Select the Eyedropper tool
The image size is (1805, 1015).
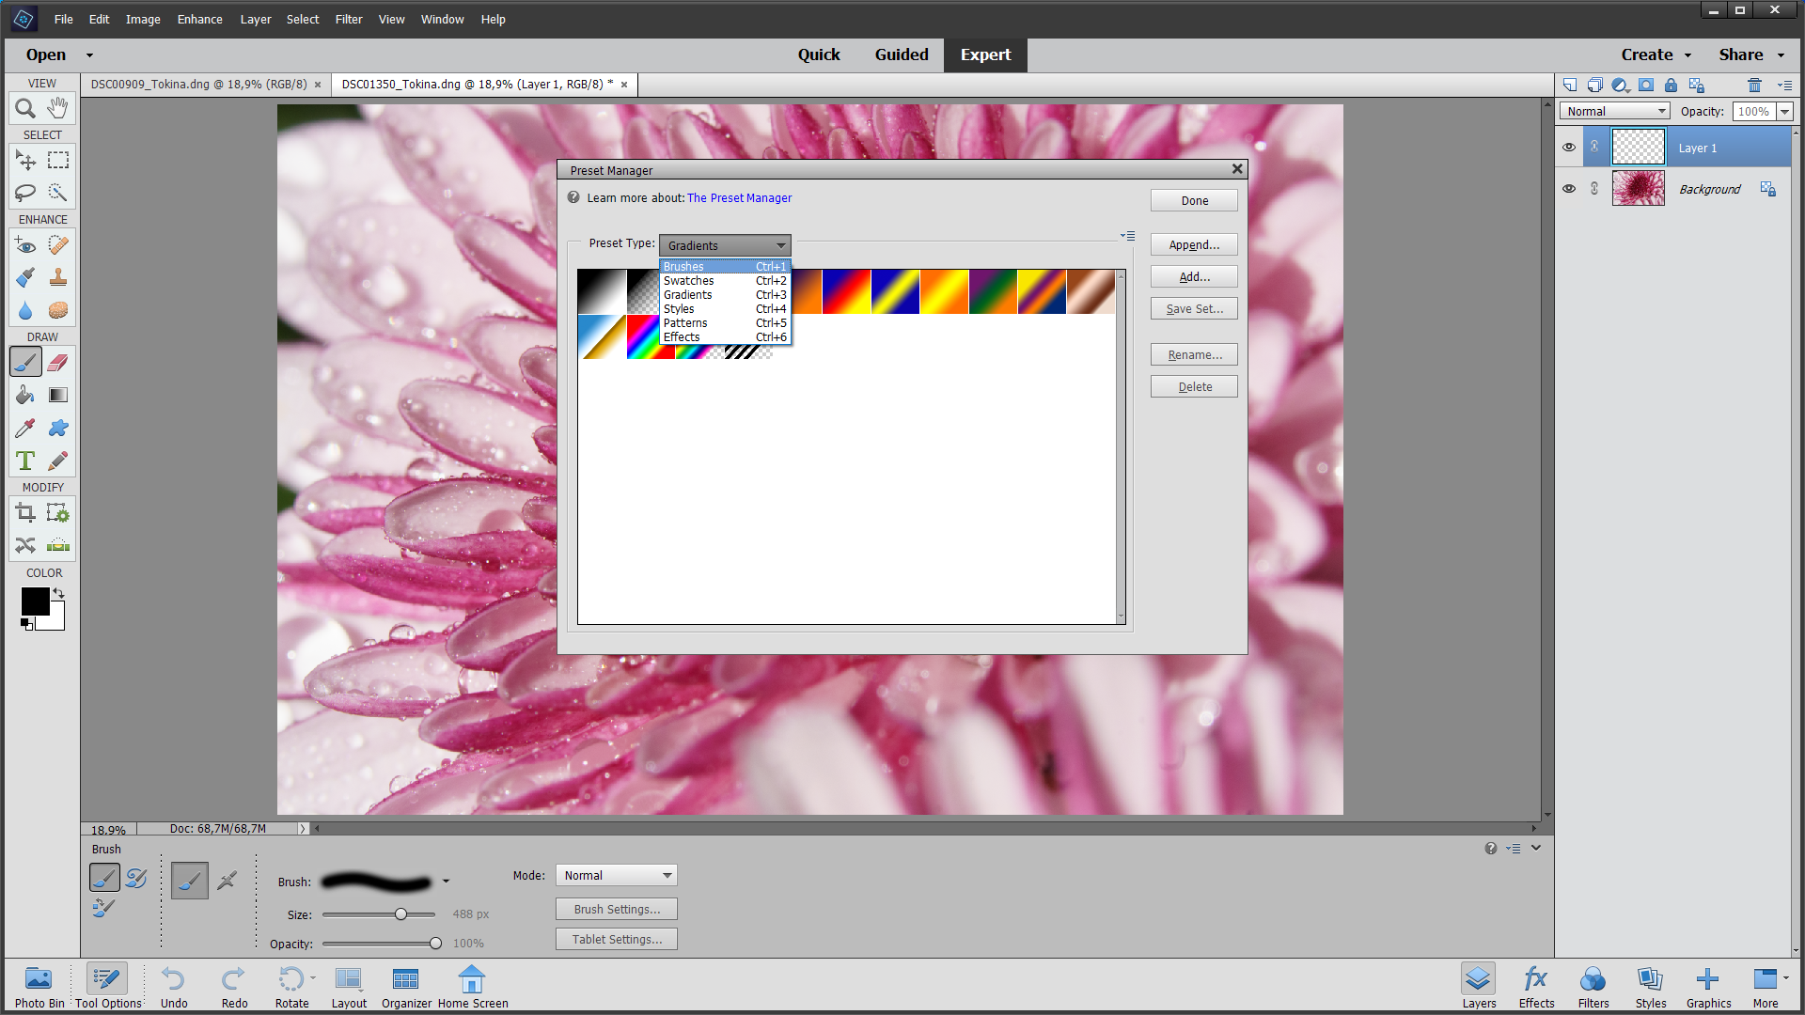coord(24,428)
